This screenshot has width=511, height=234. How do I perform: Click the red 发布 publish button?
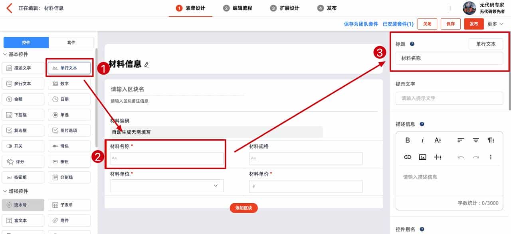tap(474, 24)
